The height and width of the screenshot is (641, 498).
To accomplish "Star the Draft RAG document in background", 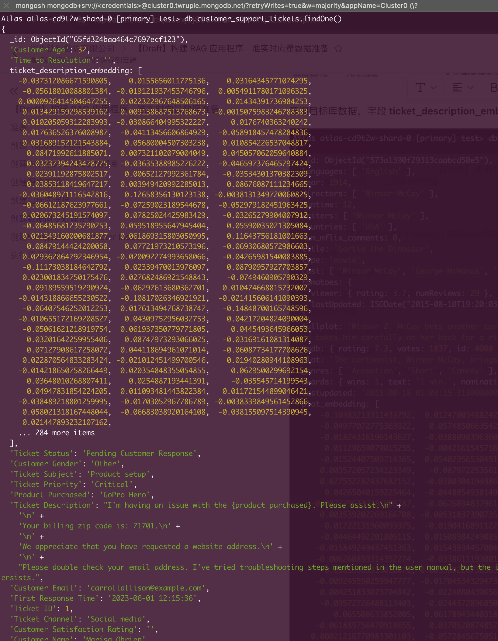I will coord(338,49).
